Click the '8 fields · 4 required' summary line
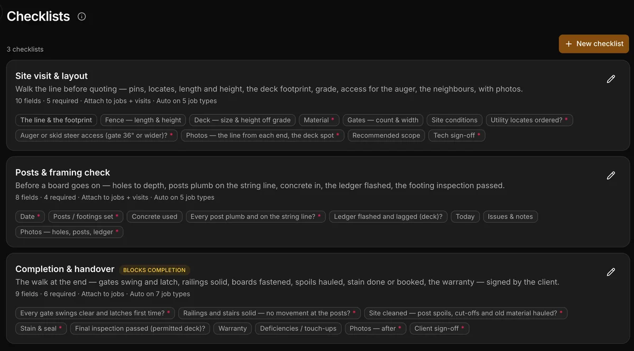Screen dimensions: 634x351 click(x=115, y=197)
